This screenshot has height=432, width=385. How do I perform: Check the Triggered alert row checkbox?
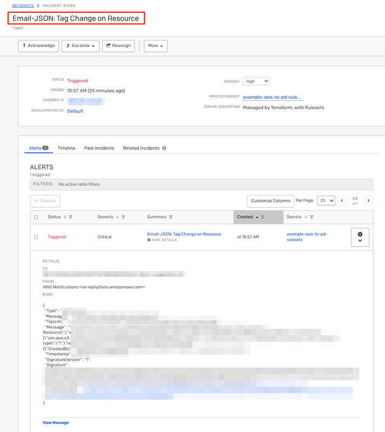click(x=36, y=237)
